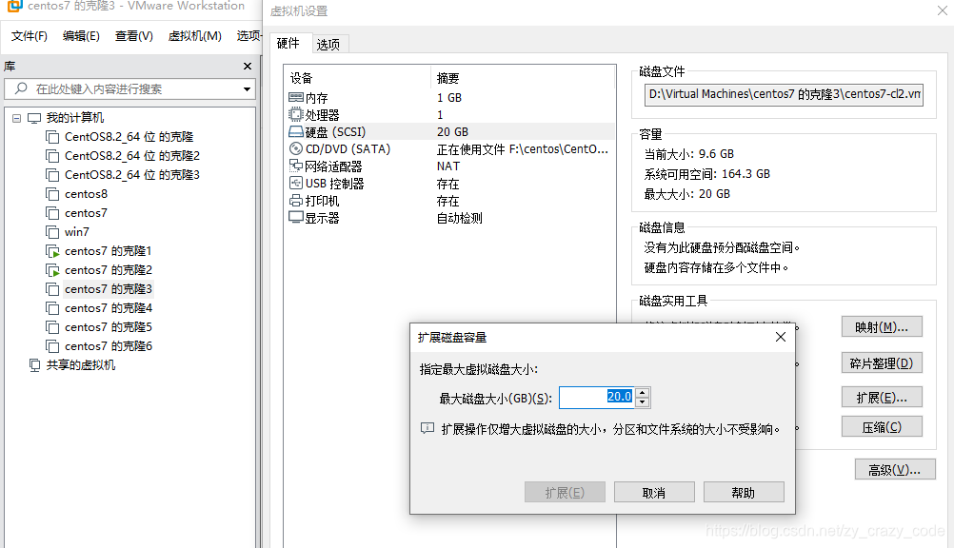Click the 扩展(E)... disk utility button
Viewport: 954px width, 548px height.
[882, 397]
